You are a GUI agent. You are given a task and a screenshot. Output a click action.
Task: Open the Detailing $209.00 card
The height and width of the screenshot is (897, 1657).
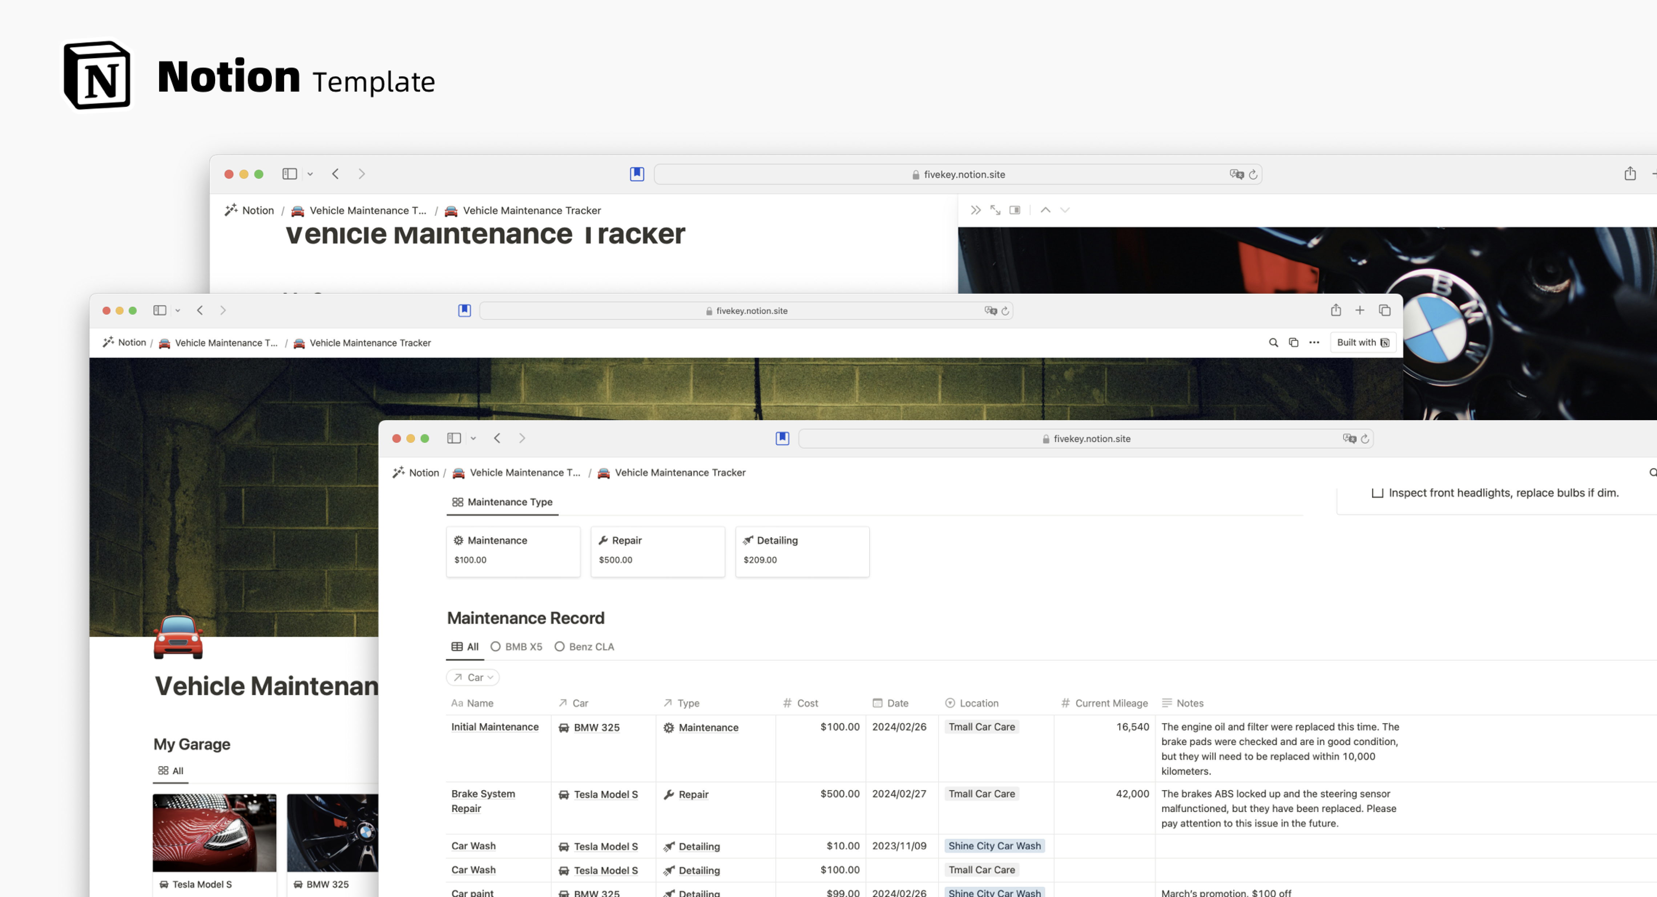[x=803, y=551]
